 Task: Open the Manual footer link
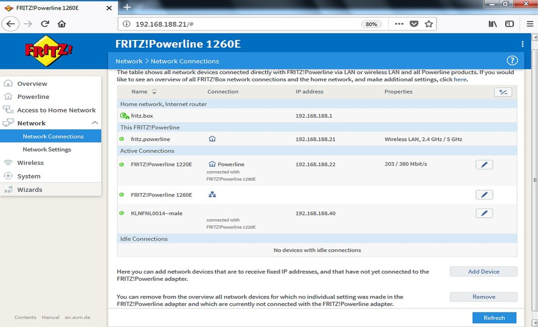tap(50, 317)
